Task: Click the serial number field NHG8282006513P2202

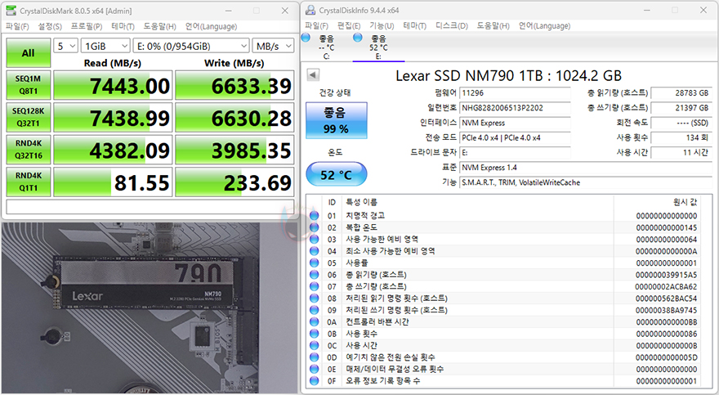Action: 515,108
